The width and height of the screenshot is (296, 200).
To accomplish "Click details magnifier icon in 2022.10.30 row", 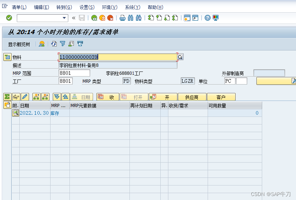I will click(x=16, y=113).
